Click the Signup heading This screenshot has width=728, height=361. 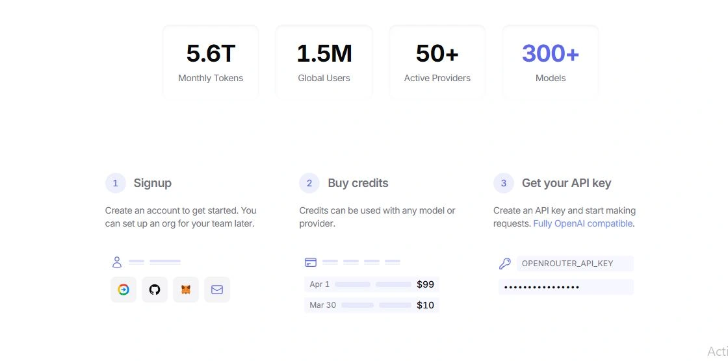pos(153,183)
